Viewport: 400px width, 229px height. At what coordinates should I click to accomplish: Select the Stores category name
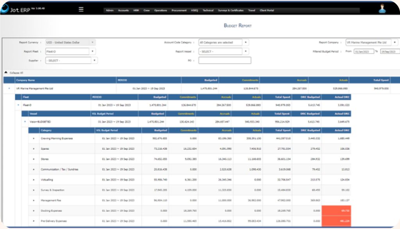(x=45, y=159)
